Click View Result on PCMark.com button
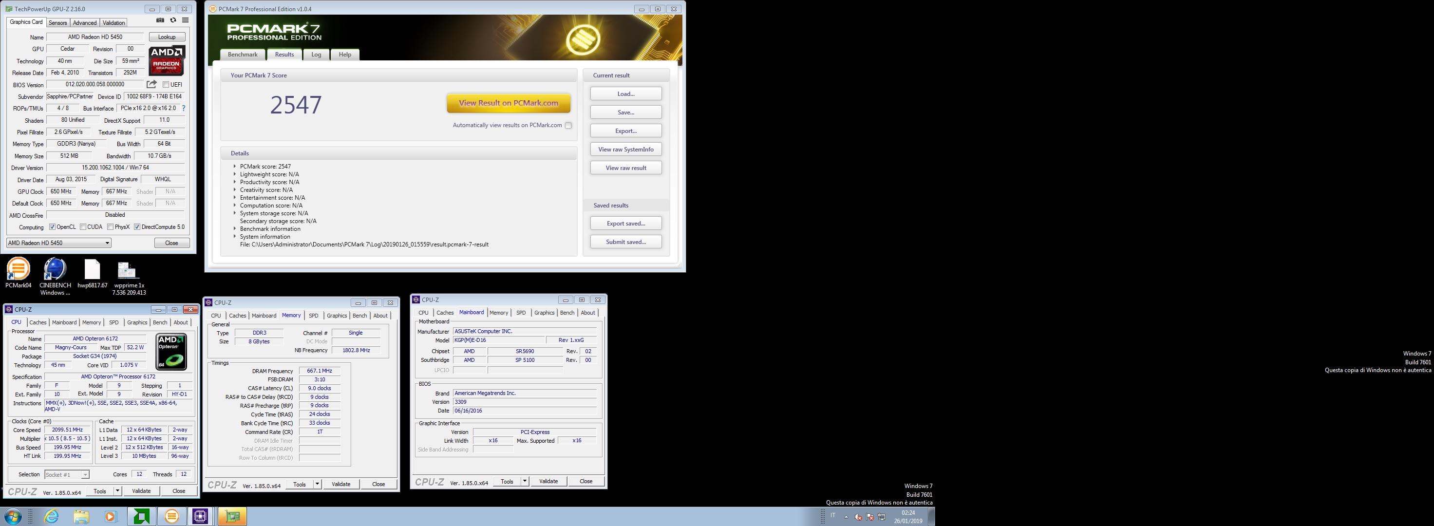 [x=508, y=103]
